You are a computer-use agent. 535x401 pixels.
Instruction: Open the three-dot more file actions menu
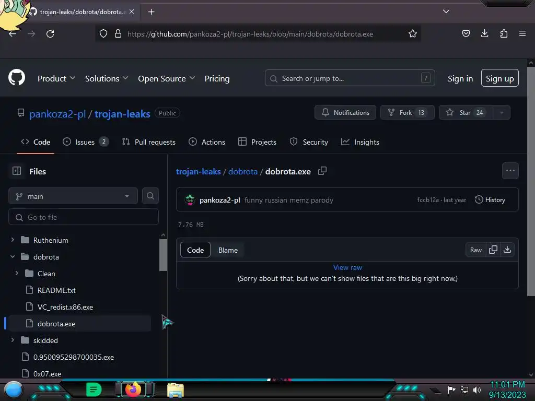(x=510, y=171)
